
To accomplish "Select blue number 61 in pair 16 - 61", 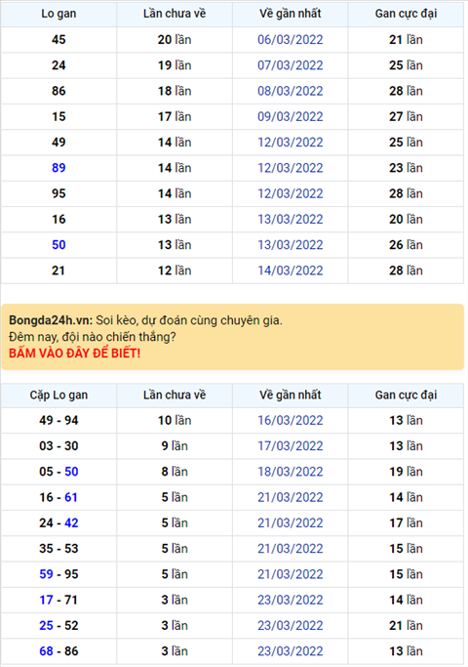I will [x=71, y=497].
